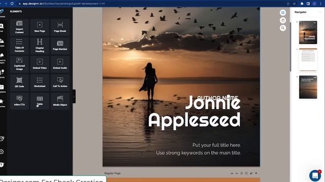Insert a Page Break element
This screenshot has height=182, width=325.
point(60,27)
